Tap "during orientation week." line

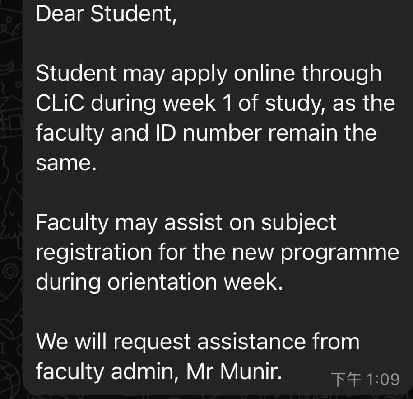[159, 282]
